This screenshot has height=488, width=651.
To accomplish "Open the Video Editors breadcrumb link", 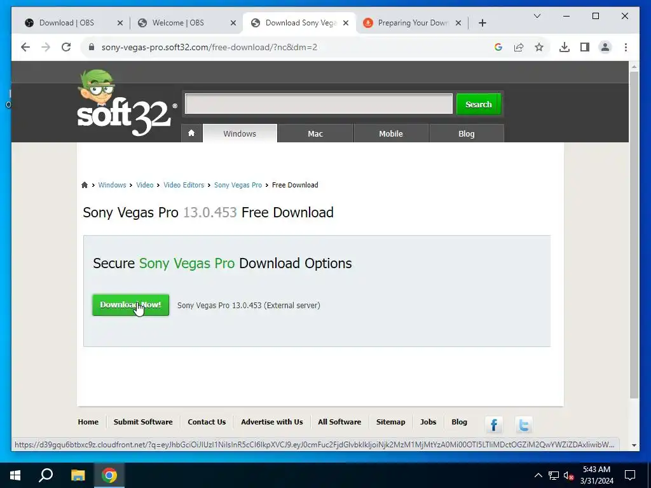I will click(x=184, y=185).
